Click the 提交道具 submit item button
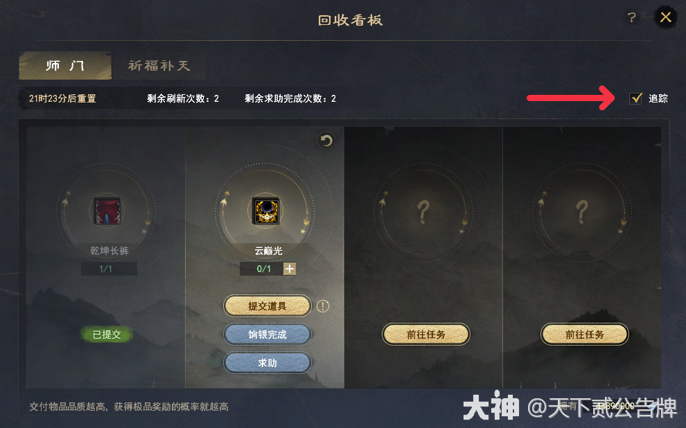686x428 pixels. (267, 306)
